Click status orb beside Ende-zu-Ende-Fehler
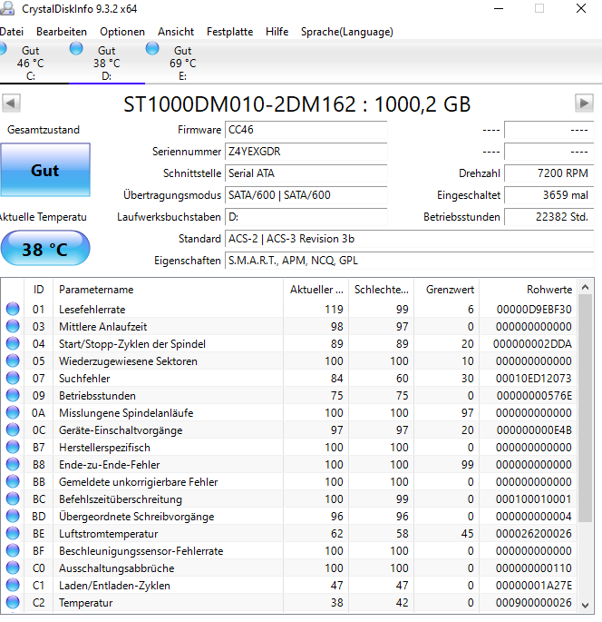Viewport: 602px width, 622px height. point(13,464)
